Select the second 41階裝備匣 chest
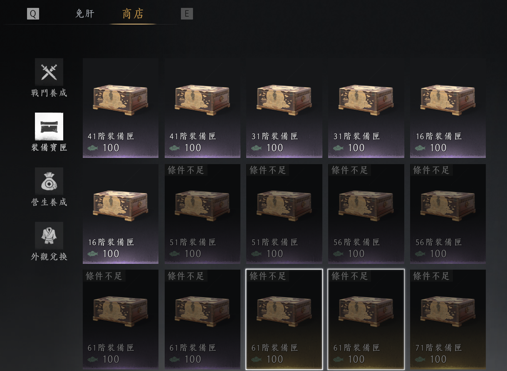 coord(203,108)
